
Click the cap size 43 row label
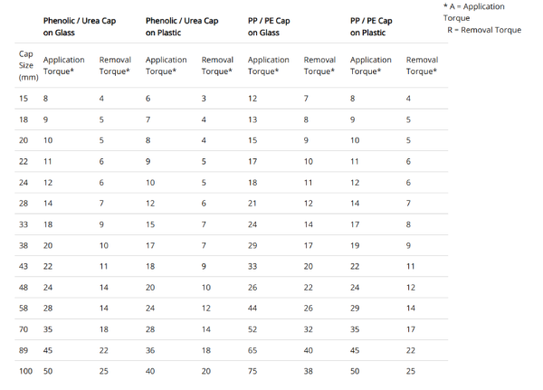tap(24, 265)
